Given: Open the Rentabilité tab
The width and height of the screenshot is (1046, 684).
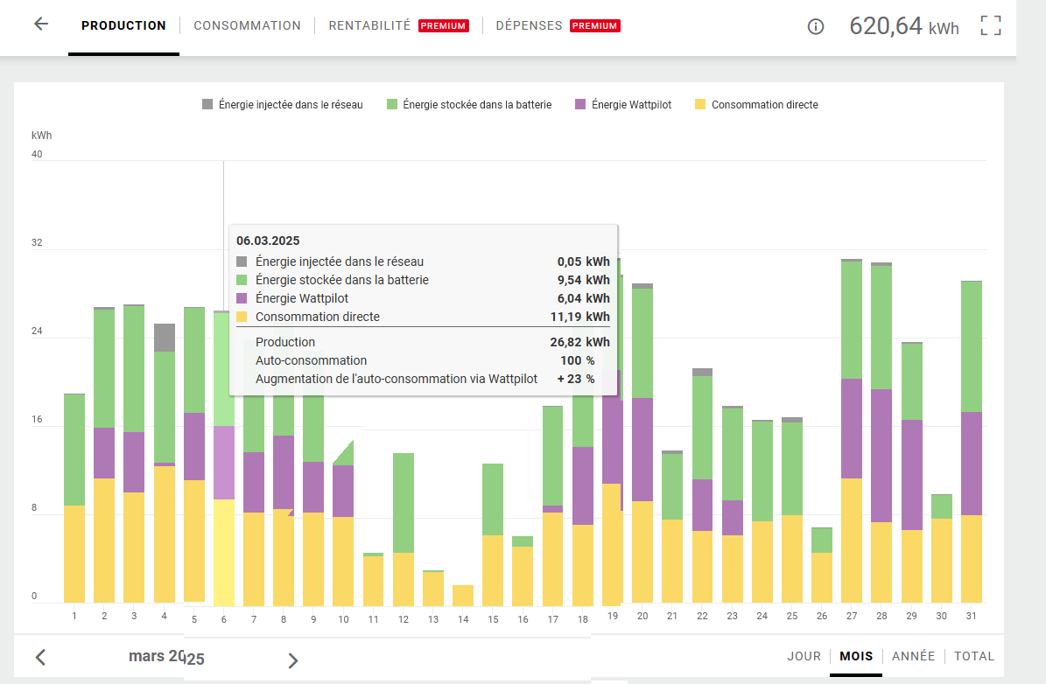Looking at the screenshot, I should pyautogui.click(x=369, y=26).
